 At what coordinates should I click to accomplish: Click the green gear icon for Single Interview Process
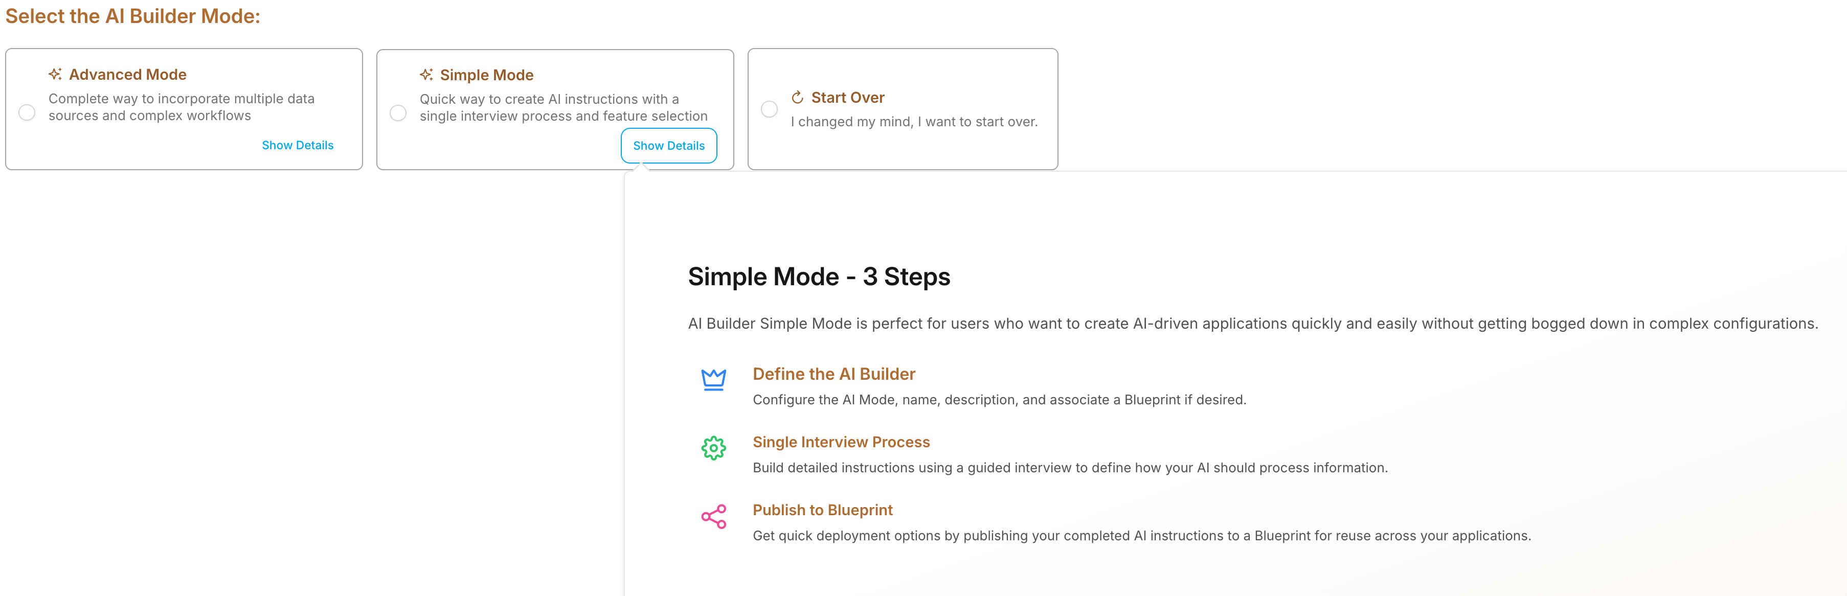tap(713, 448)
